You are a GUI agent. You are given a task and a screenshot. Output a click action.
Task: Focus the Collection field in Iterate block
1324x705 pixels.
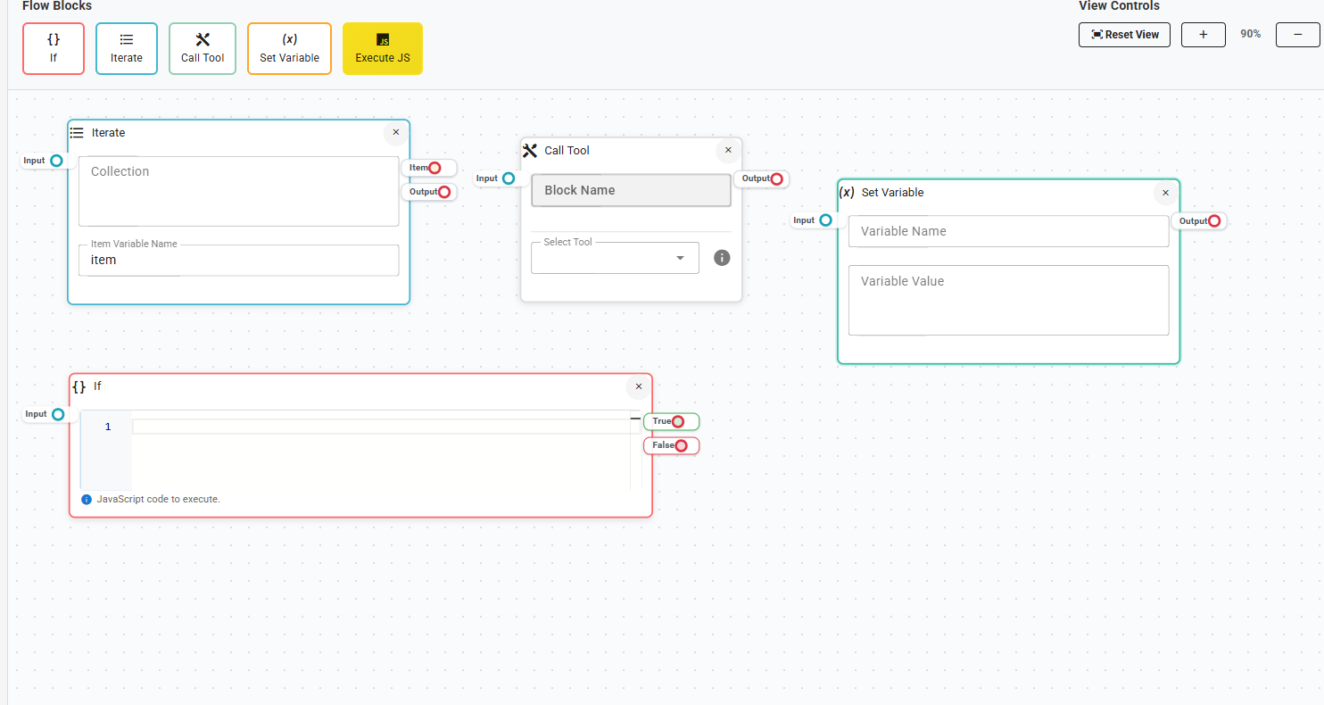(239, 191)
